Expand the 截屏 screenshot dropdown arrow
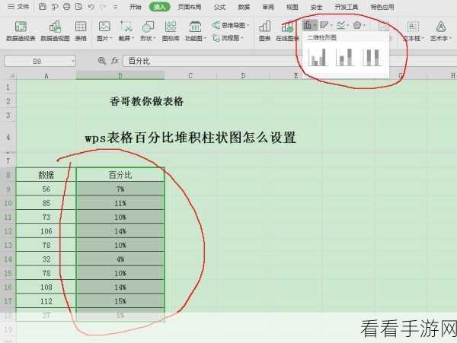This screenshot has width=457, height=343. pyautogui.click(x=133, y=38)
